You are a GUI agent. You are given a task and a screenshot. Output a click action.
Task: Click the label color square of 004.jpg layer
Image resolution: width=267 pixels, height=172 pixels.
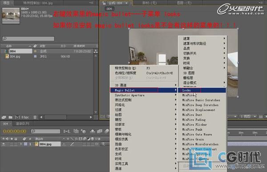click(x=25, y=144)
